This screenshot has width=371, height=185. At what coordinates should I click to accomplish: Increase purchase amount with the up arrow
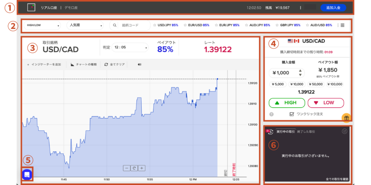click(x=300, y=71)
